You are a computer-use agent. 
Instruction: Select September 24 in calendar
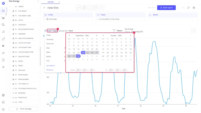pos(83,52)
